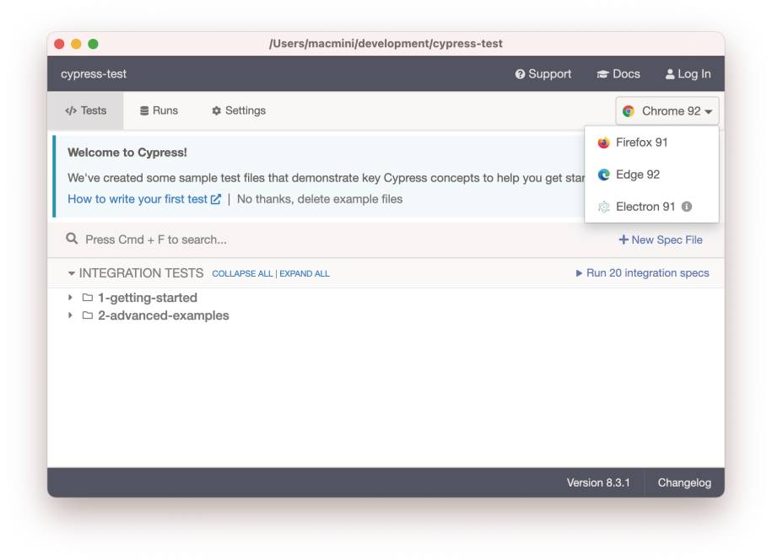
Task: Click the Electron logo icon
Action: [603, 207]
